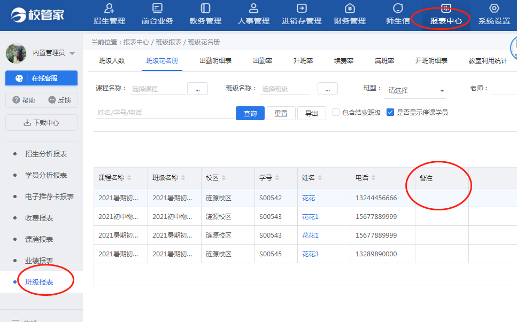Click the admin avatar picture
517x322 pixels.
pyautogui.click(x=16, y=53)
